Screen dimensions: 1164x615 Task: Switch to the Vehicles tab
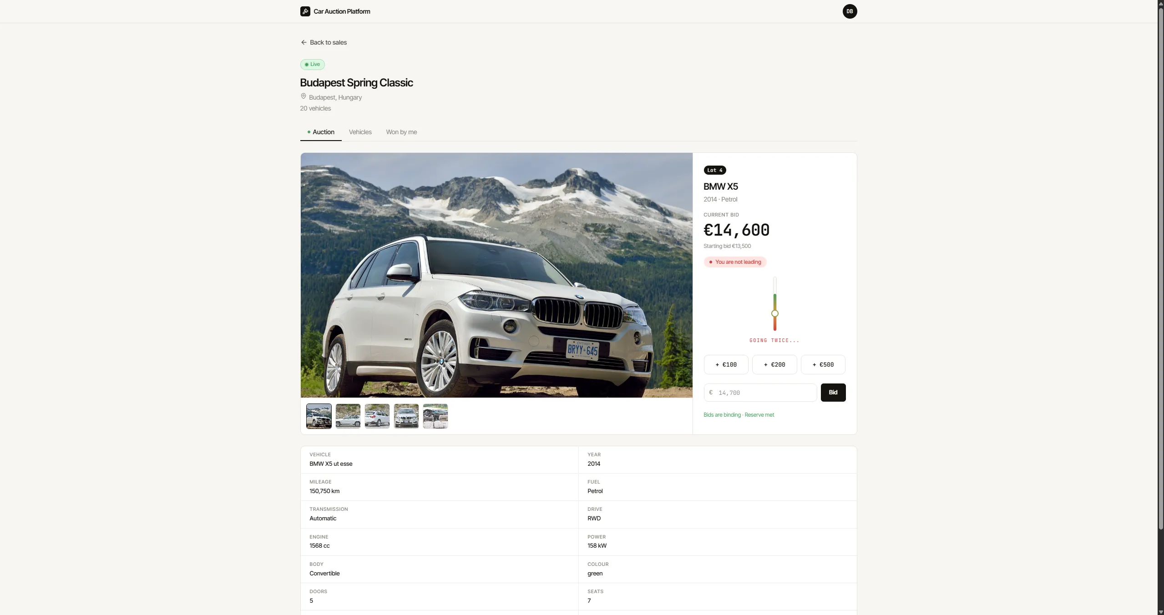[x=360, y=132]
